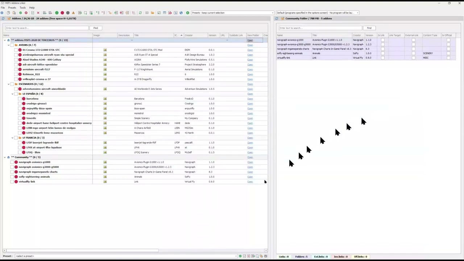Tick the checkbox for 01 Cessna 172 G1000 STOL STC

(x=16, y=50)
